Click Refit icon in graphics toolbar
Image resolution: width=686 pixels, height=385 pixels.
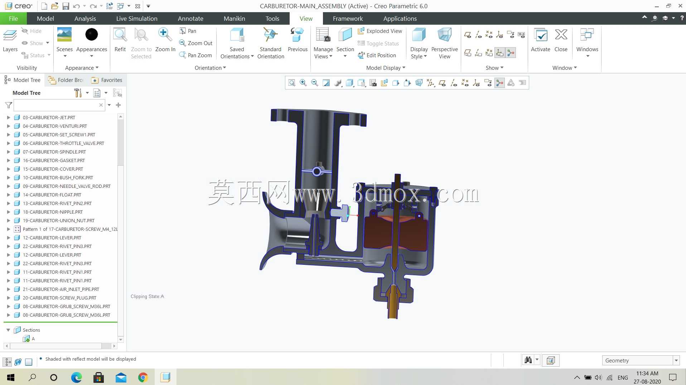tap(292, 83)
